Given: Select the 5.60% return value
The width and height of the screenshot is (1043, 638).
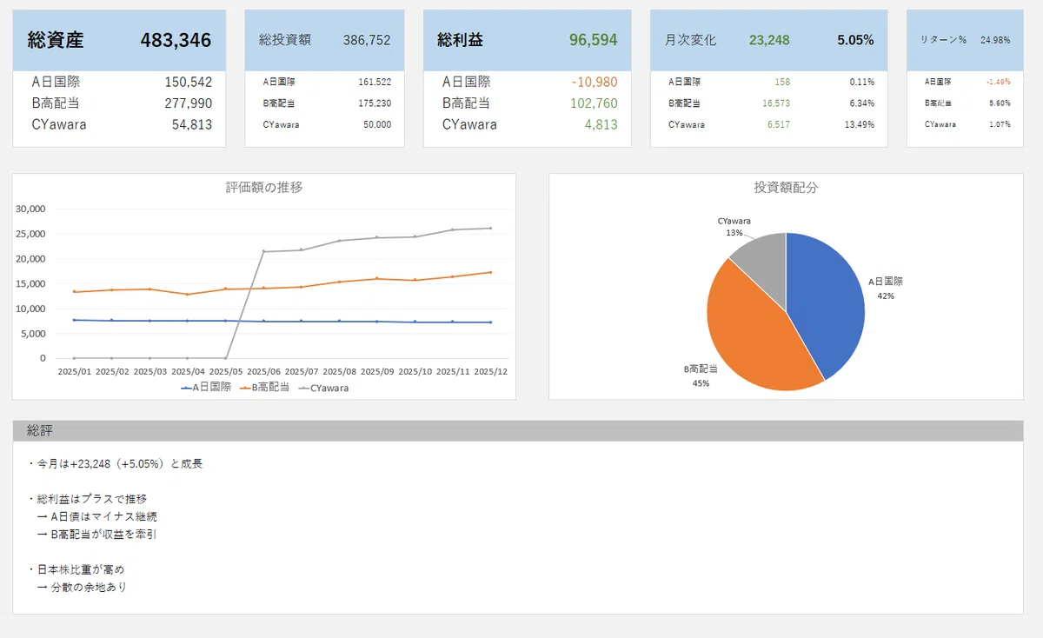Looking at the screenshot, I should (1000, 103).
